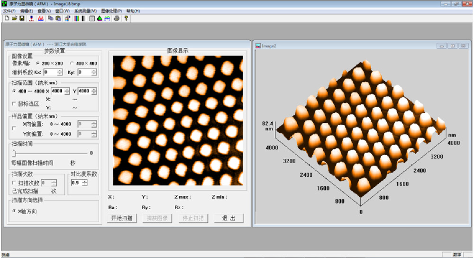The height and width of the screenshot is (258, 474).
Task: Click the 对比度系数 0.9 spinner arrows
Action: pyautogui.click(x=85, y=183)
